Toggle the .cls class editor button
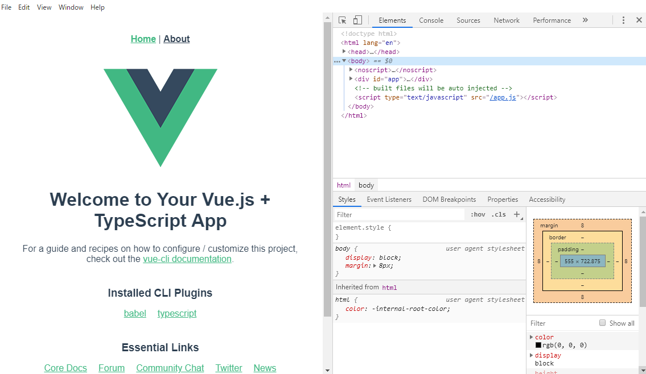The width and height of the screenshot is (646, 374). tap(499, 214)
